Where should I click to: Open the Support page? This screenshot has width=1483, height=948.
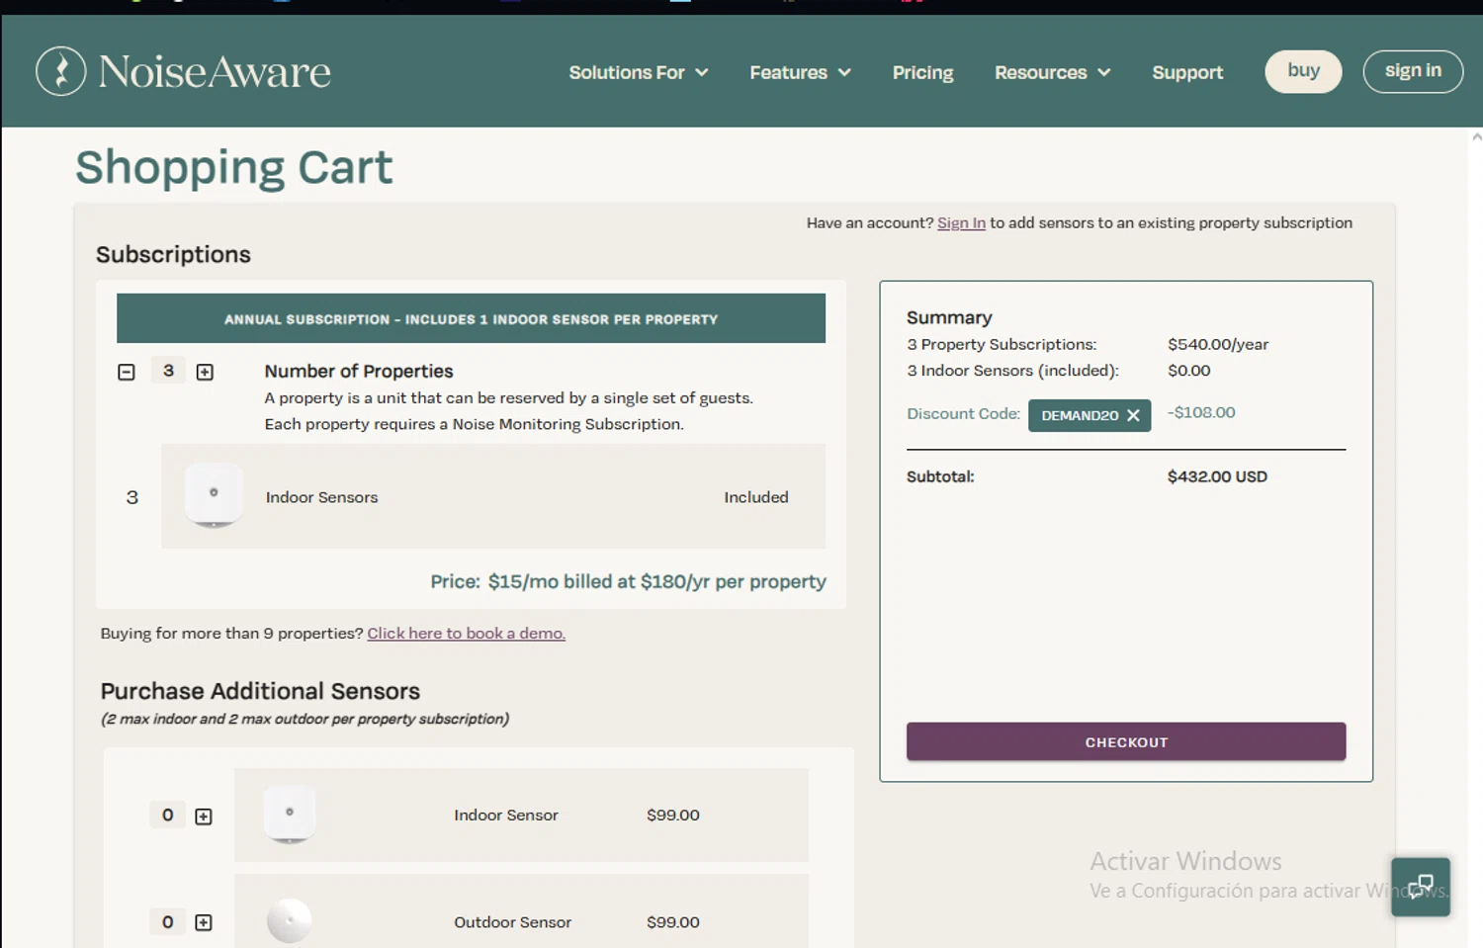(x=1187, y=72)
